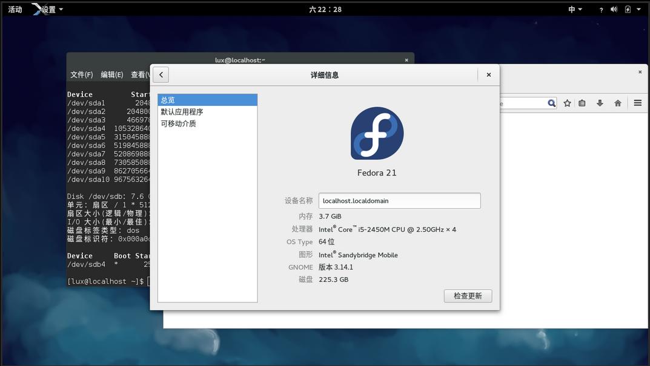
Task: Click the Fedora 21 label
Action: click(x=377, y=172)
